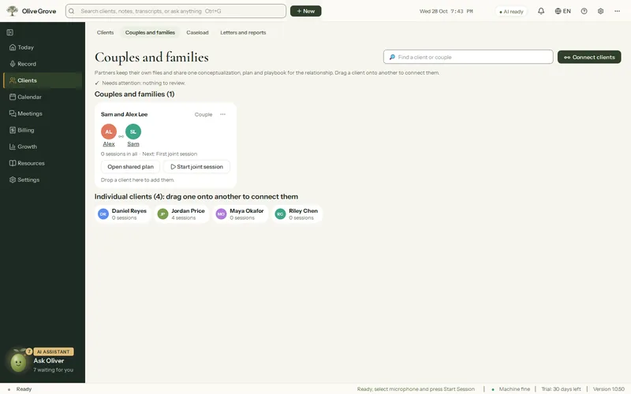The image size is (631, 394).
Task: Click the Find a client or couple field
Action: 468,57
